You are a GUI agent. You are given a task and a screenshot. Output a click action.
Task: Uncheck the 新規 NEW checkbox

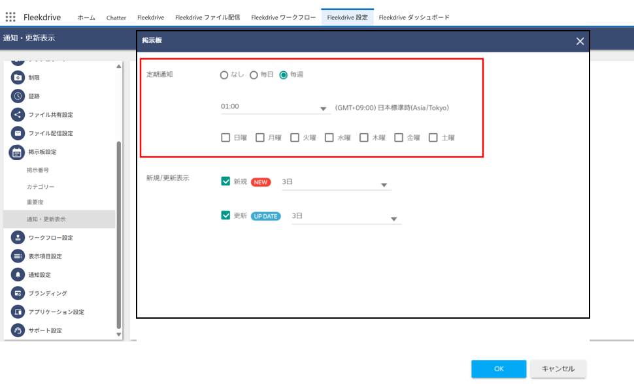[x=225, y=181]
